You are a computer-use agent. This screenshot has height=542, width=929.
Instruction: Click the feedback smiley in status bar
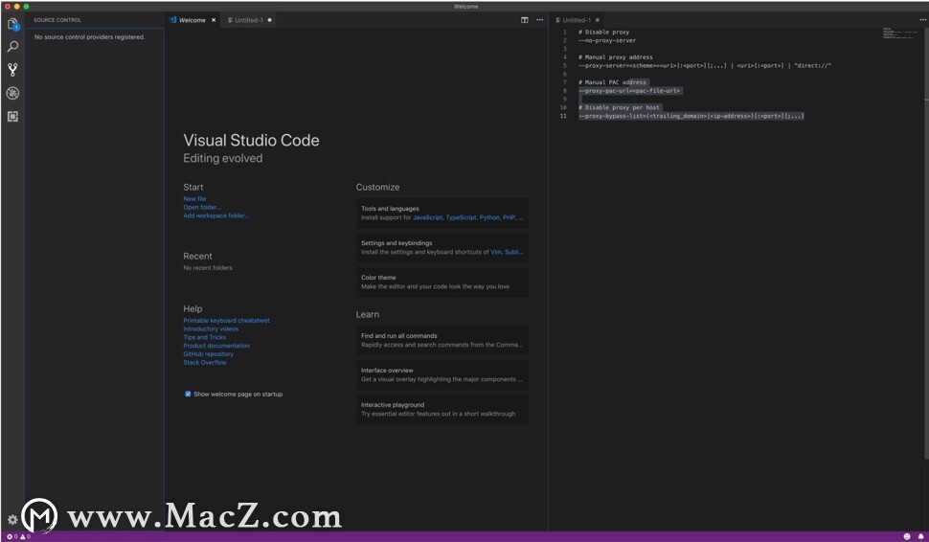[906, 536]
